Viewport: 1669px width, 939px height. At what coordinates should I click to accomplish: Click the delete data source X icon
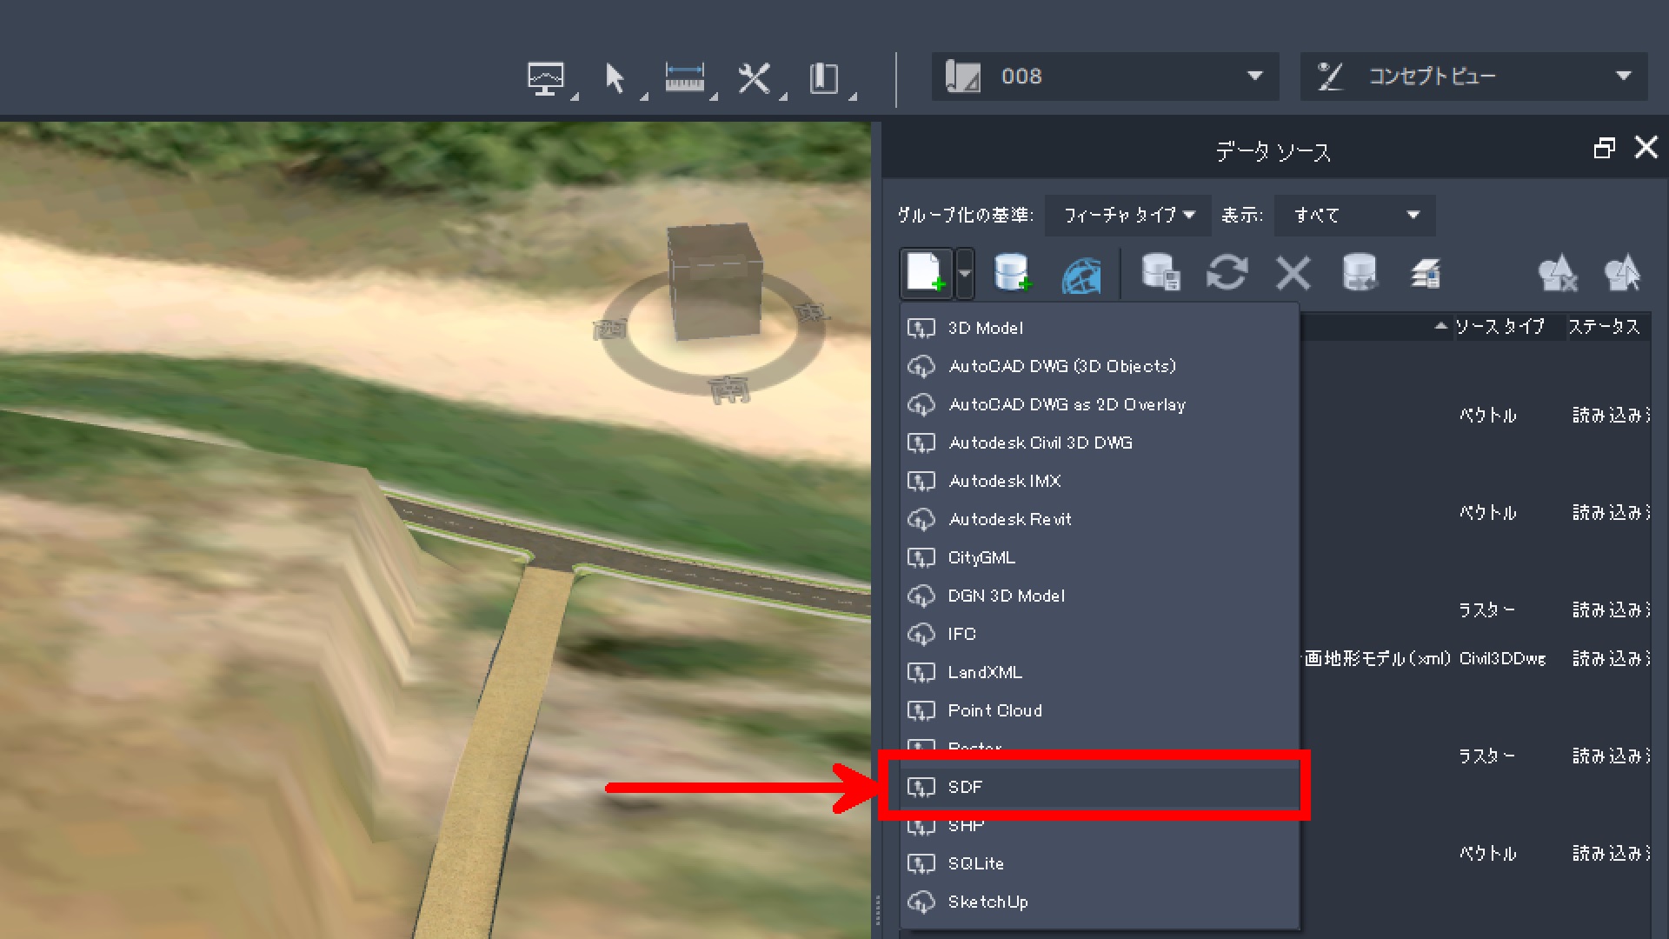coord(1293,273)
